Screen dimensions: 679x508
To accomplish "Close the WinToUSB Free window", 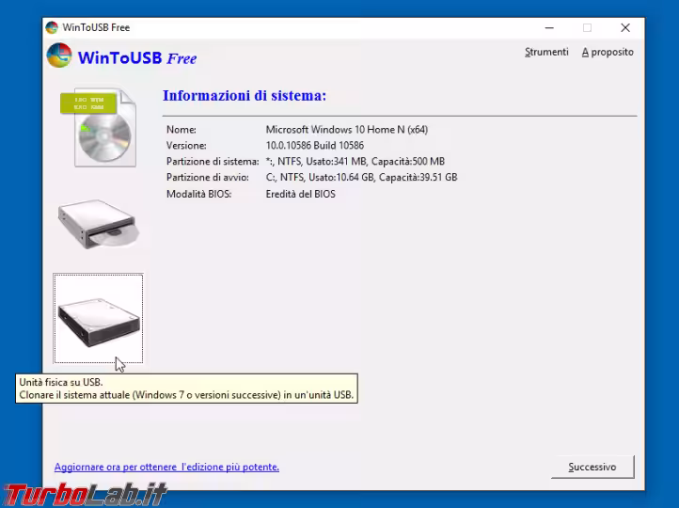I will 624,27.
